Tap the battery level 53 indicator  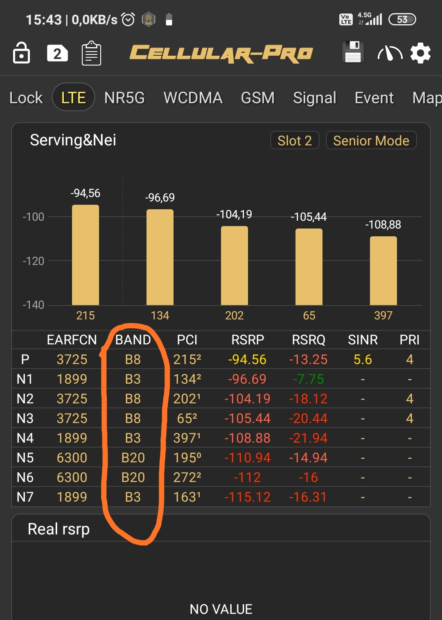[402, 19]
